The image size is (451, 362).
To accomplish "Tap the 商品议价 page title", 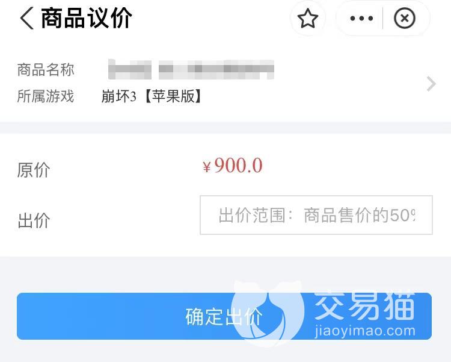I will tap(86, 18).
